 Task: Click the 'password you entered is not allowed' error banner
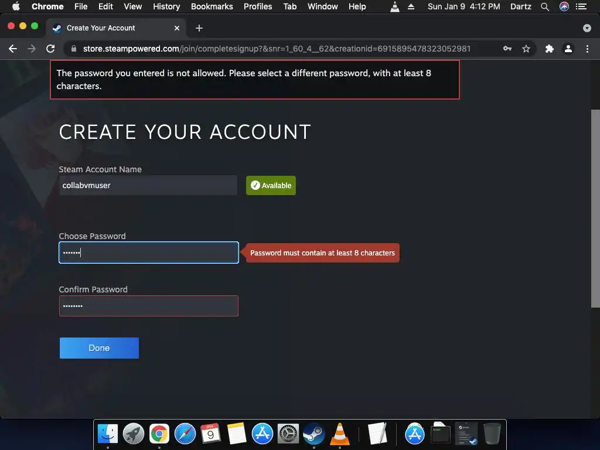pos(255,80)
